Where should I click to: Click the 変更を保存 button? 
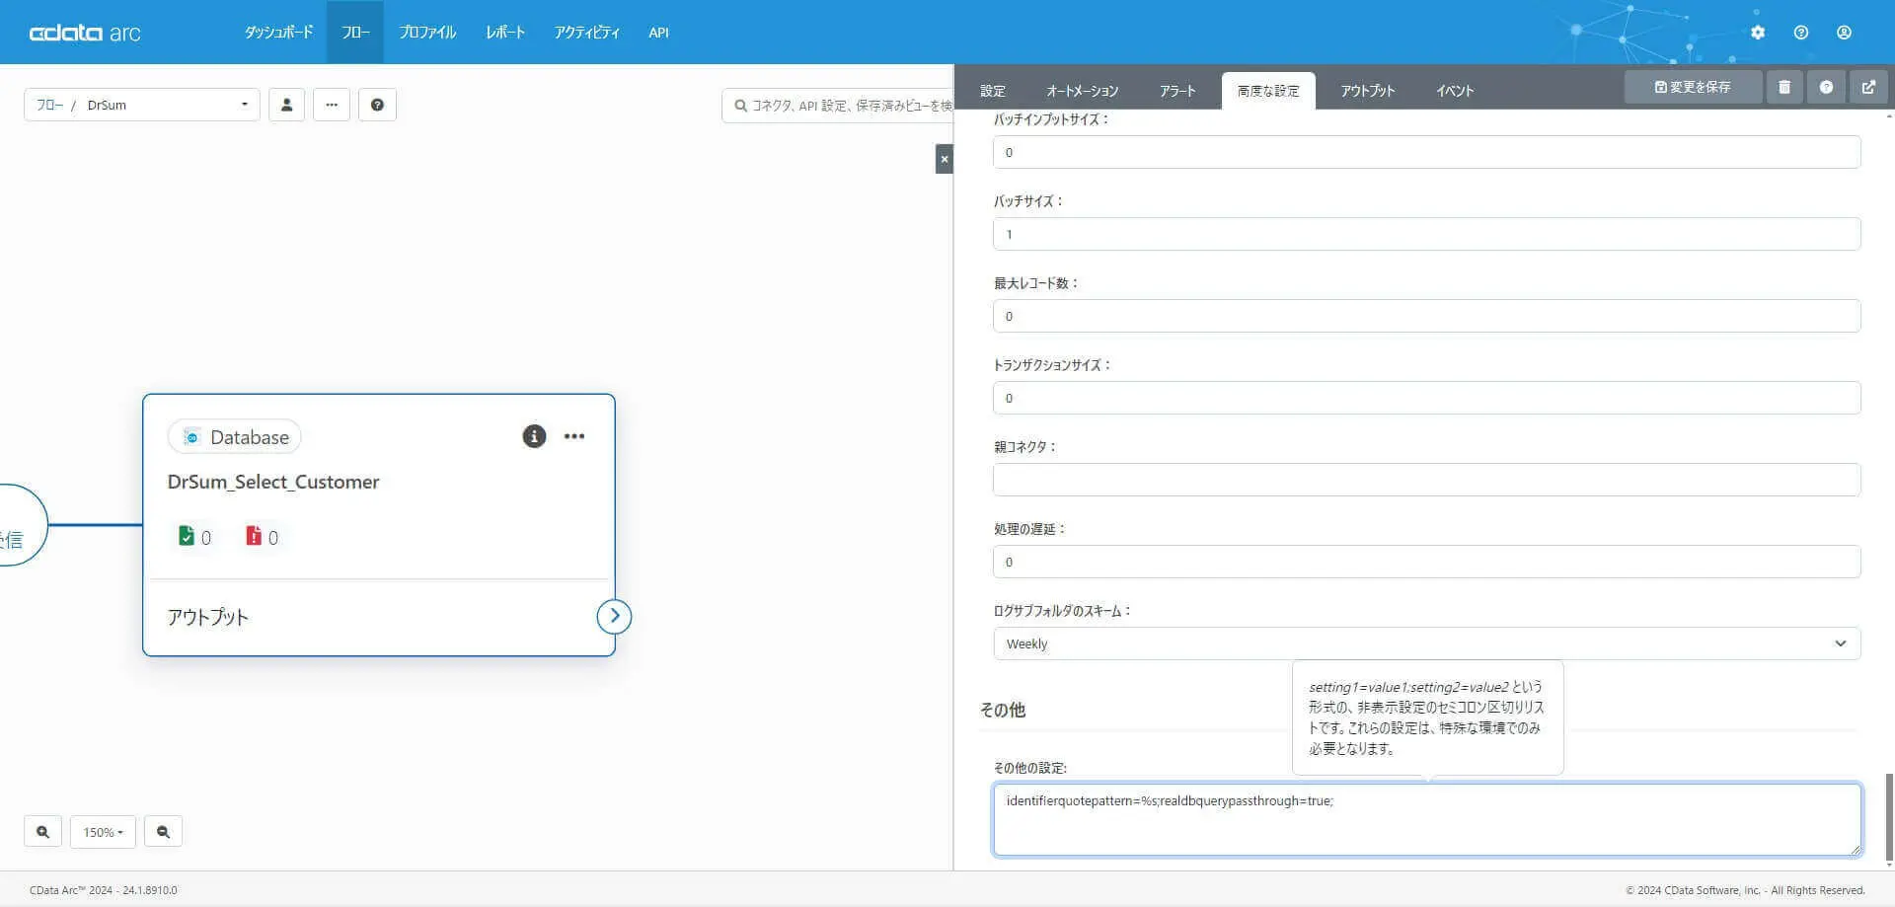coord(1693,87)
